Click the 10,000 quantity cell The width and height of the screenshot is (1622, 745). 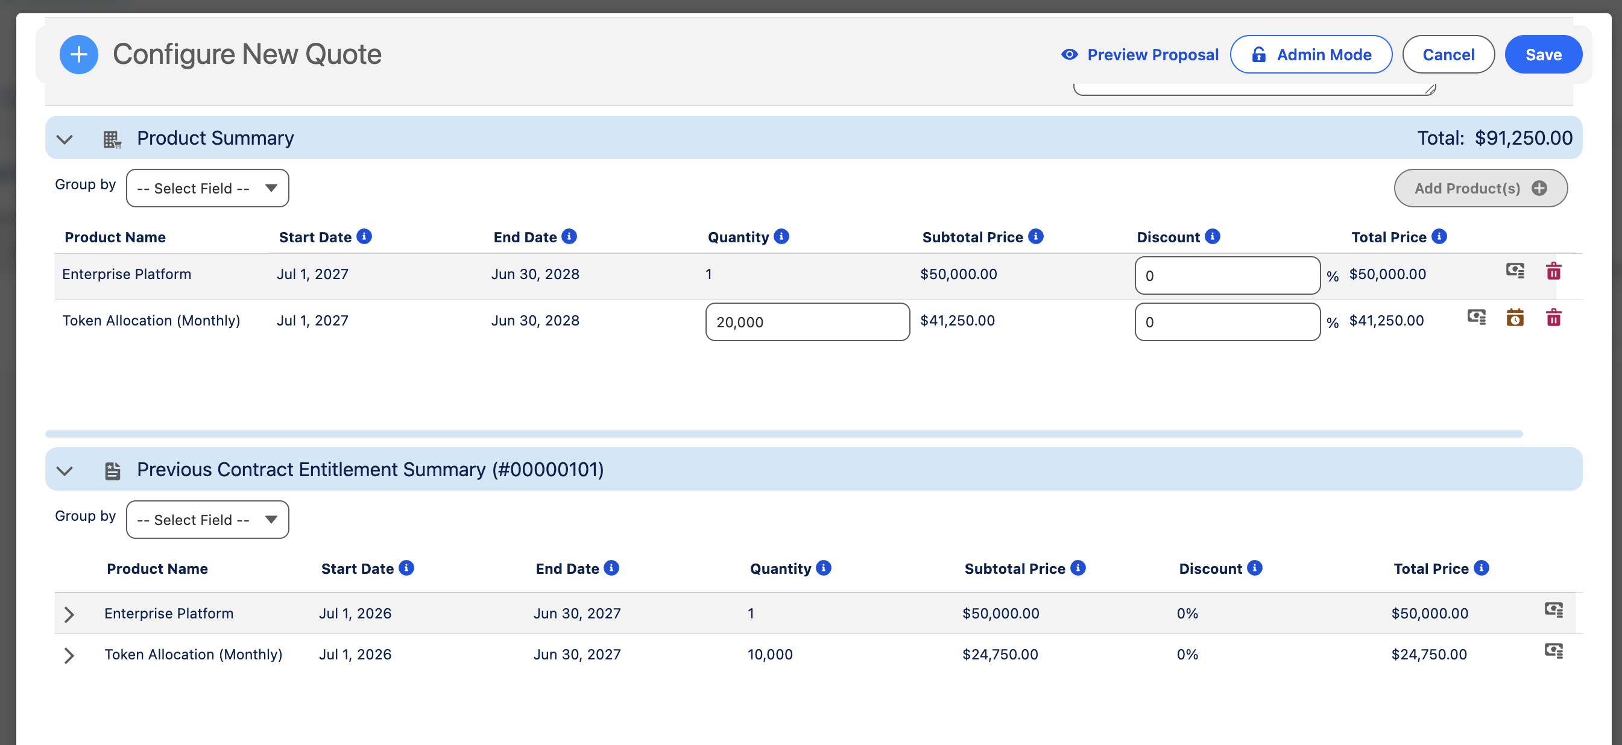click(770, 655)
